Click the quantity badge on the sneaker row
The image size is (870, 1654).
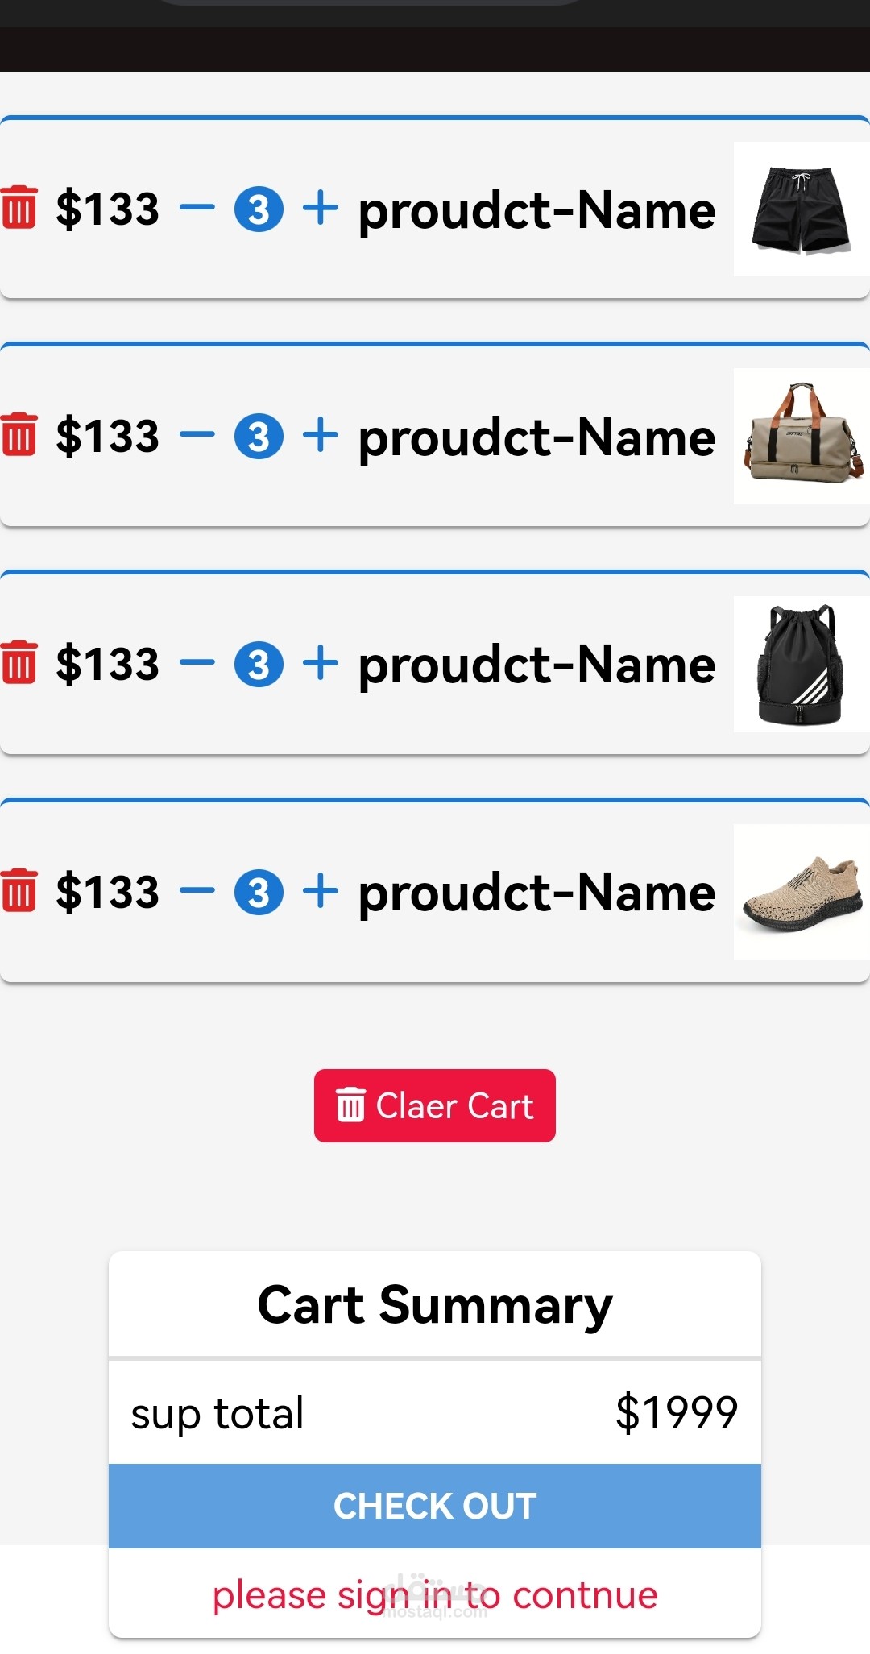[x=259, y=893]
